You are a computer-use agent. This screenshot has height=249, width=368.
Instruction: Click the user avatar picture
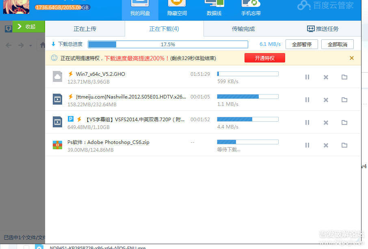coord(16,7)
